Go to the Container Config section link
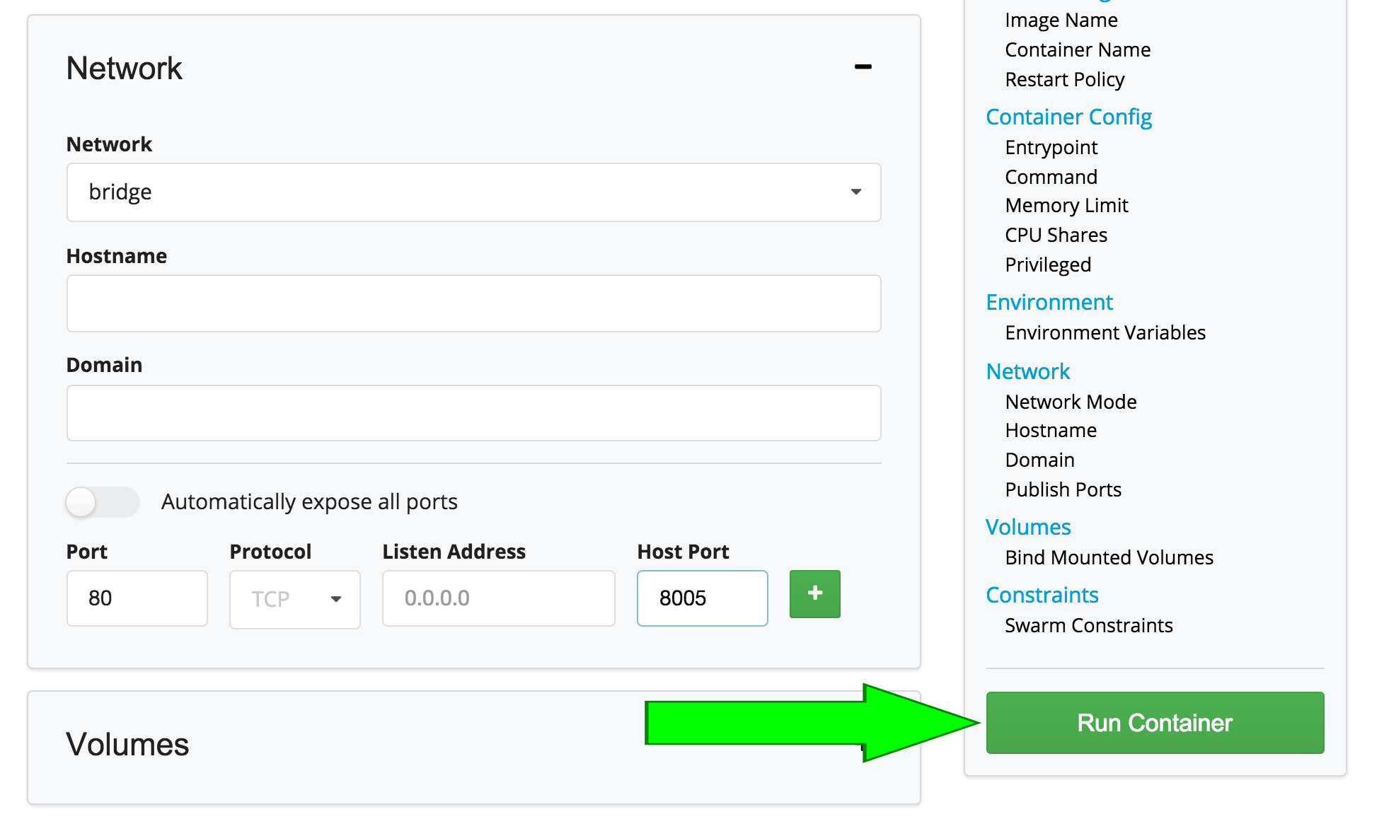This screenshot has height=819, width=1384. coord(1068,117)
